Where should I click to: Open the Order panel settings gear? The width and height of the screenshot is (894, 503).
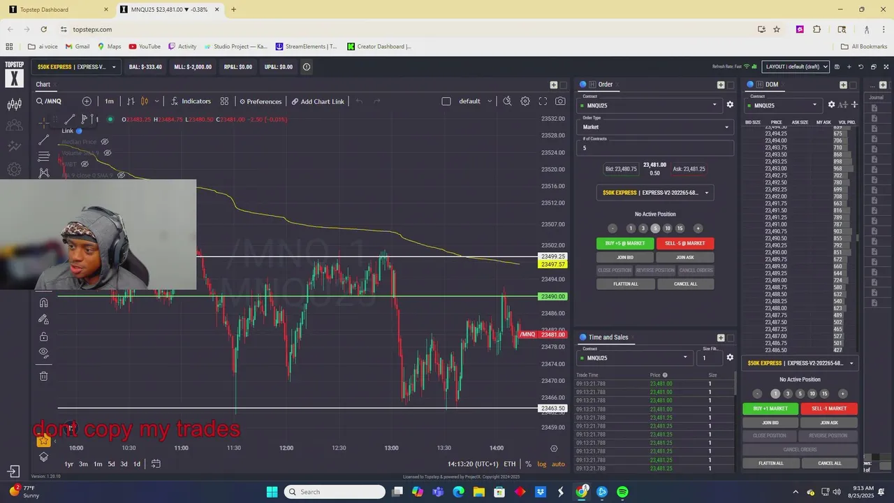730,105
